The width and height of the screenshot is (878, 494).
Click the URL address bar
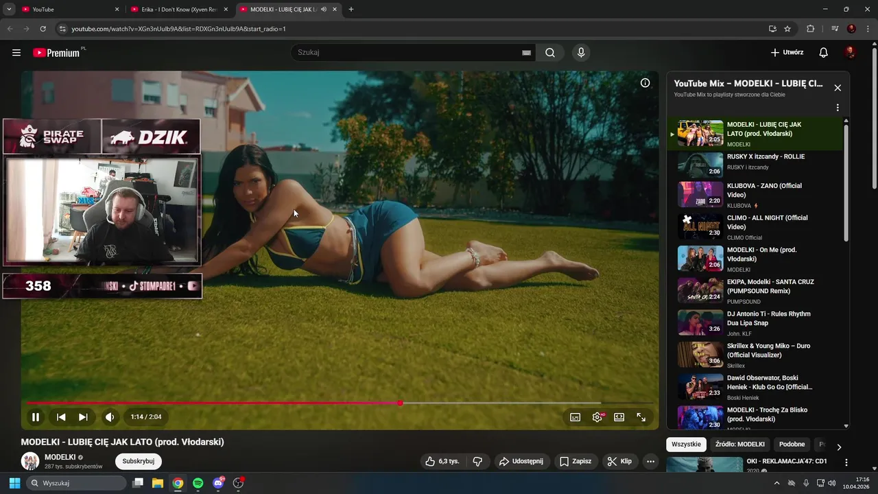click(412, 29)
